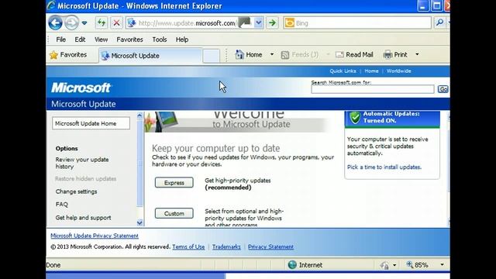Click Pick a time to install updates
Viewport: 496px width, 279px height.
tap(384, 167)
